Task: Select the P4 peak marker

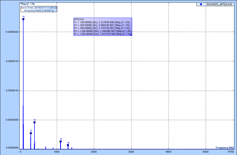Action: pos(61,142)
